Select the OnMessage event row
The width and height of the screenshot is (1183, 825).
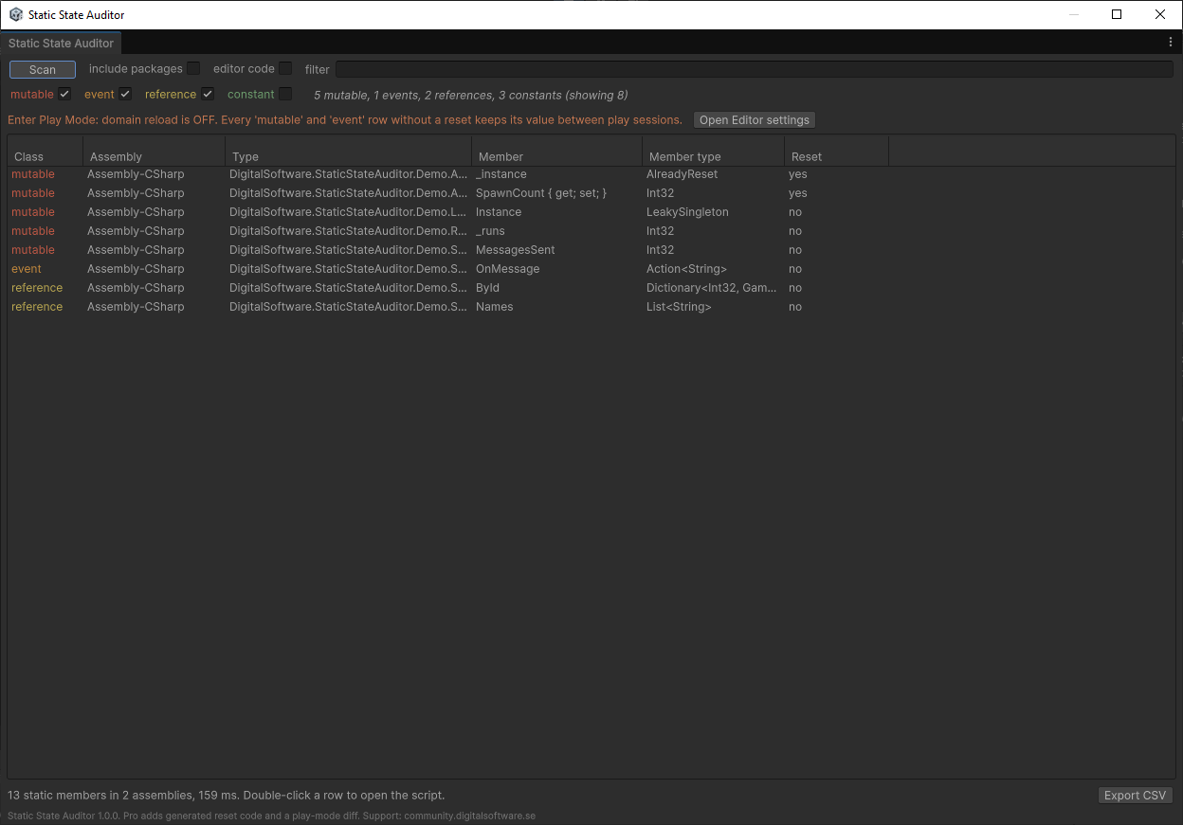pos(591,269)
